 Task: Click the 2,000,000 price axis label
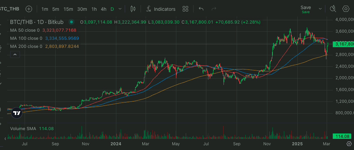(x=345, y=78)
